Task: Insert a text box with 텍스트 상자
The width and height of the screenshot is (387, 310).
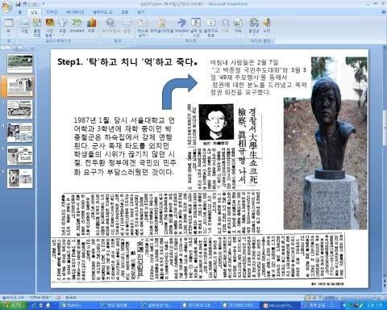Action: point(143,27)
